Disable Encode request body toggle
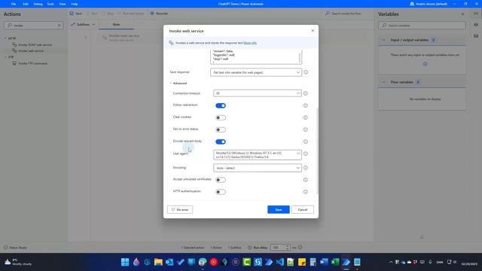The width and height of the screenshot is (482, 271). (x=221, y=142)
